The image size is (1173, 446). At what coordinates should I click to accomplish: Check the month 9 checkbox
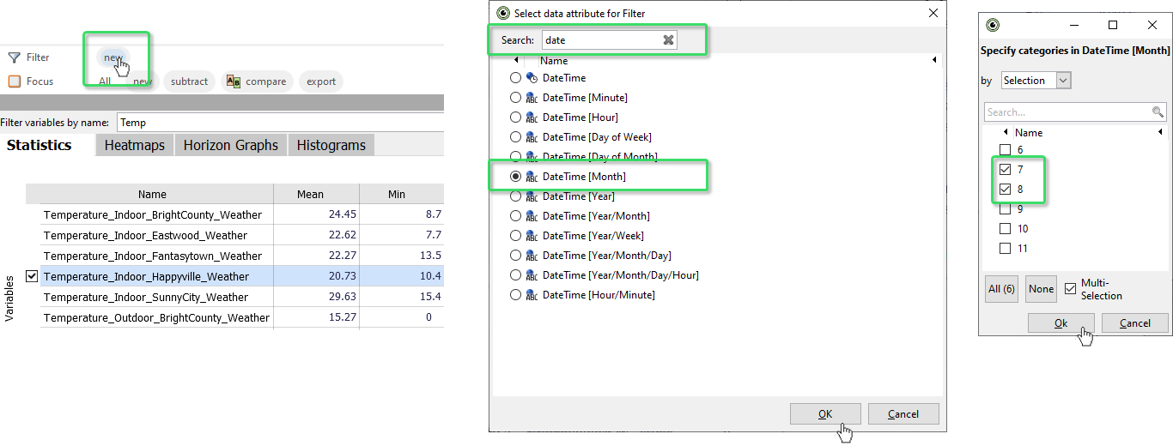[1005, 209]
